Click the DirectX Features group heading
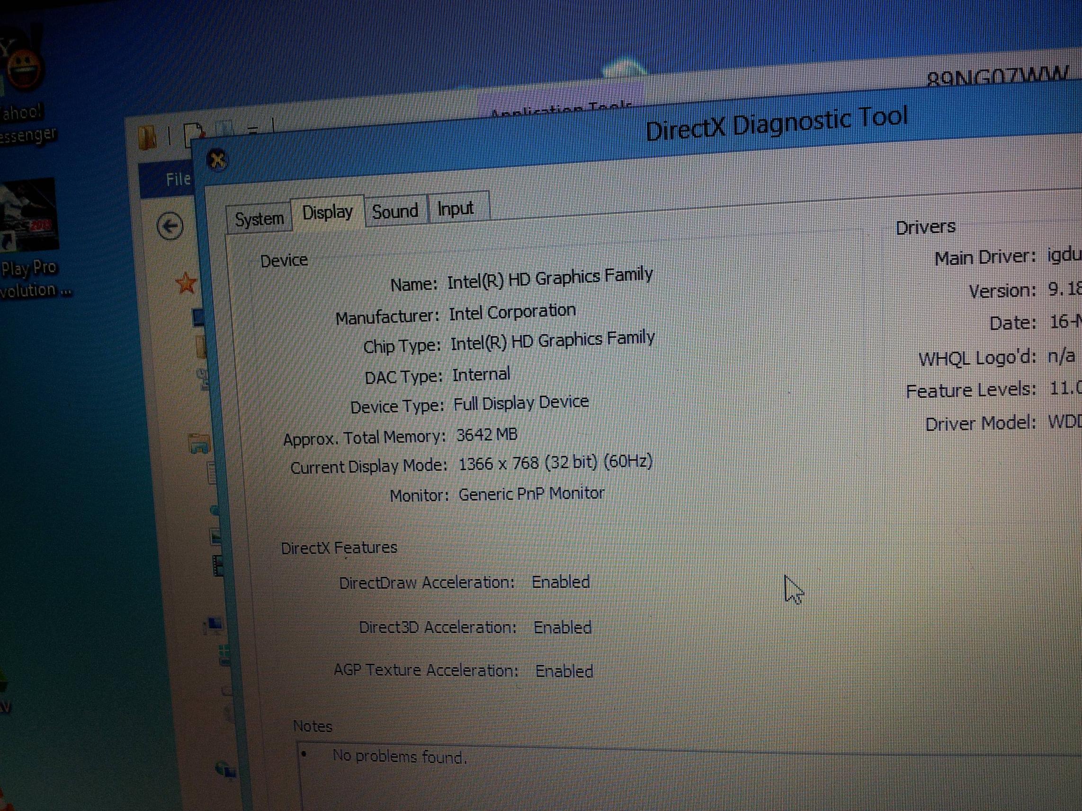 (339, 547)
